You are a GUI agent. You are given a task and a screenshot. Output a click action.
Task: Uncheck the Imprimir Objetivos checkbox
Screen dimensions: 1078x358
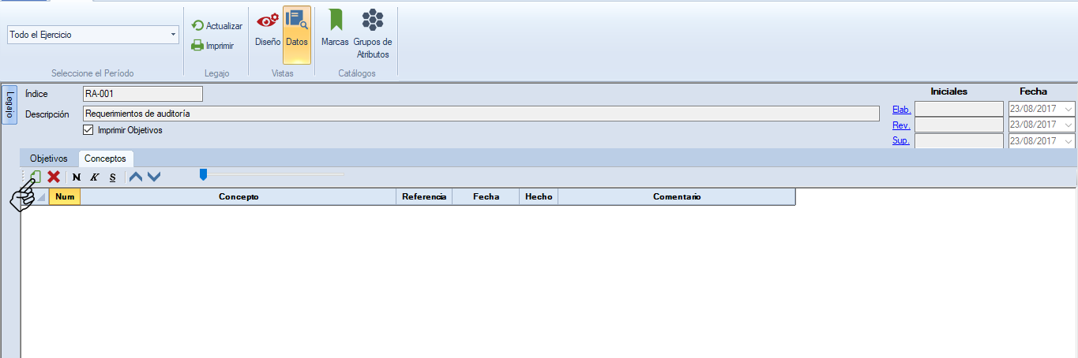click(x=88, y=130)
